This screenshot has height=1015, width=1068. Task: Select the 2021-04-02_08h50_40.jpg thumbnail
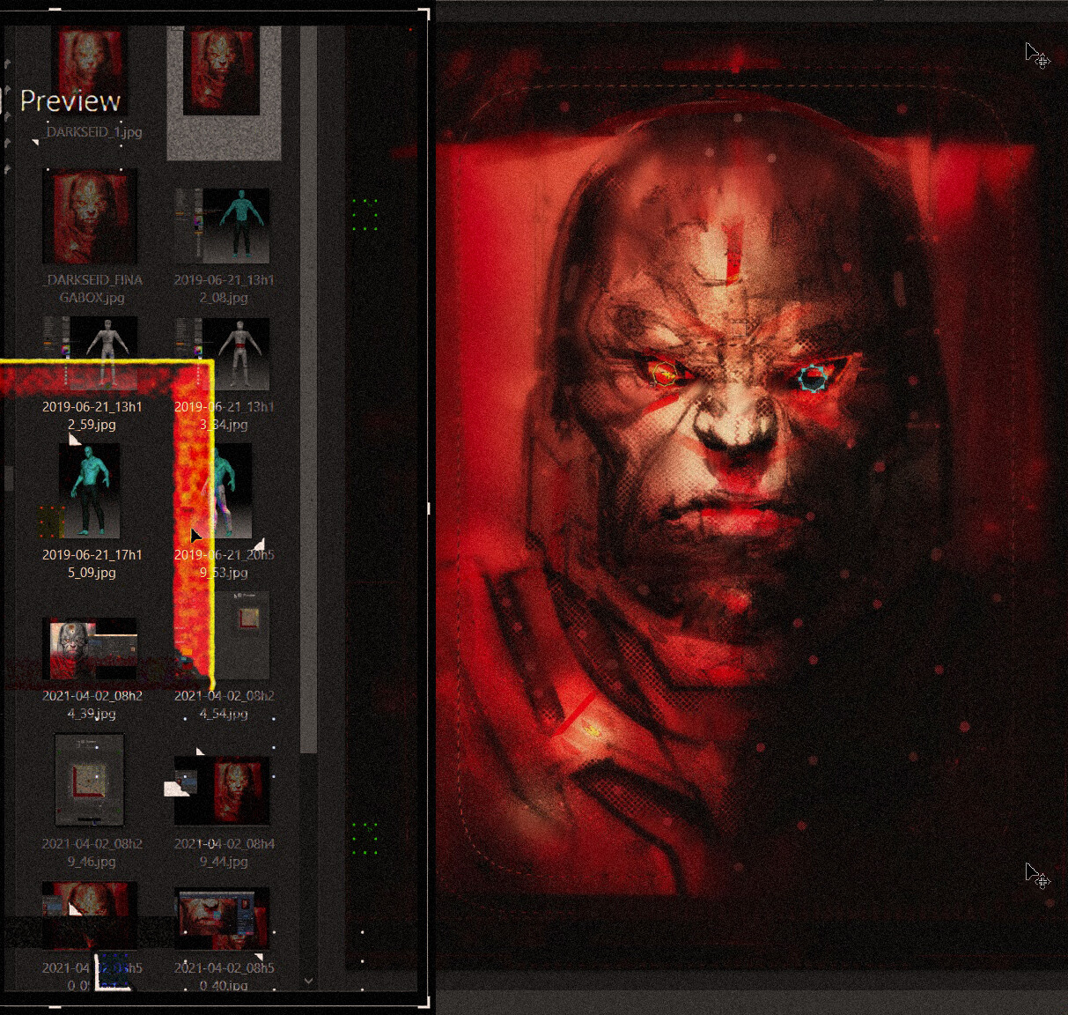coord(222,919)
